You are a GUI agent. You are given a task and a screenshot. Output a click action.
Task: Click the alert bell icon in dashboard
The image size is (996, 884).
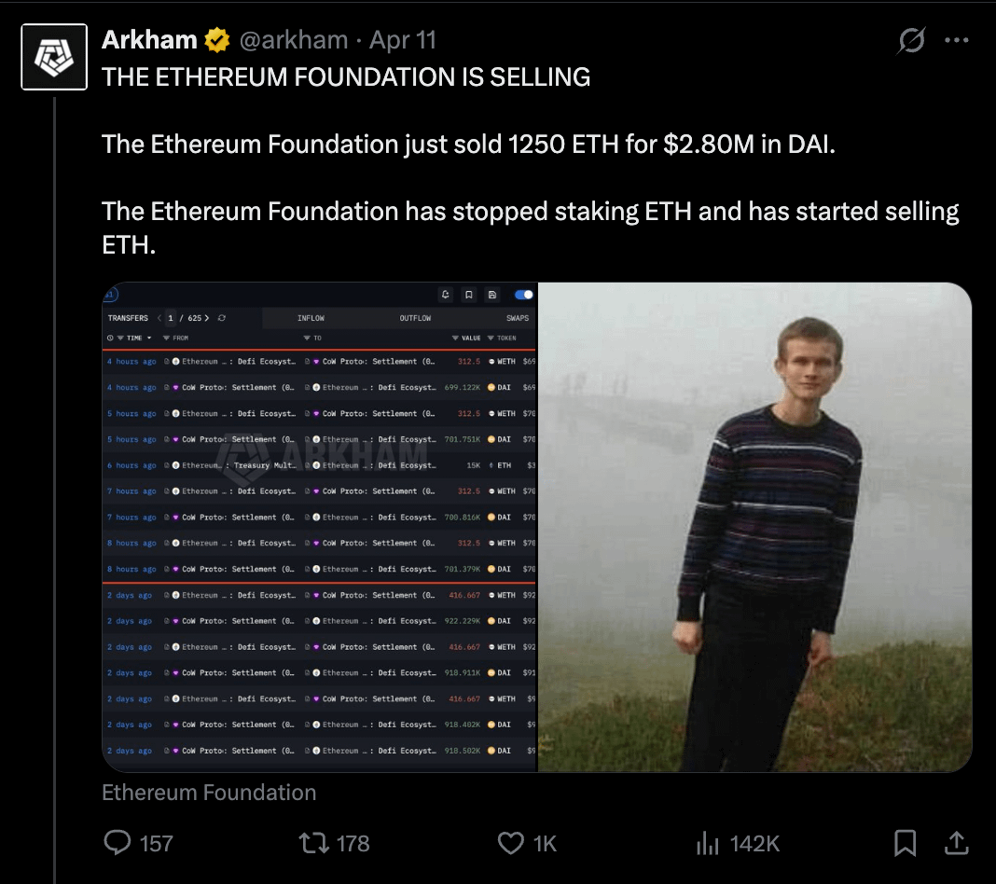(x=446, y=295)
